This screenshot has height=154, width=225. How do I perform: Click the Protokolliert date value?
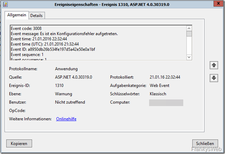pos(165,77)
